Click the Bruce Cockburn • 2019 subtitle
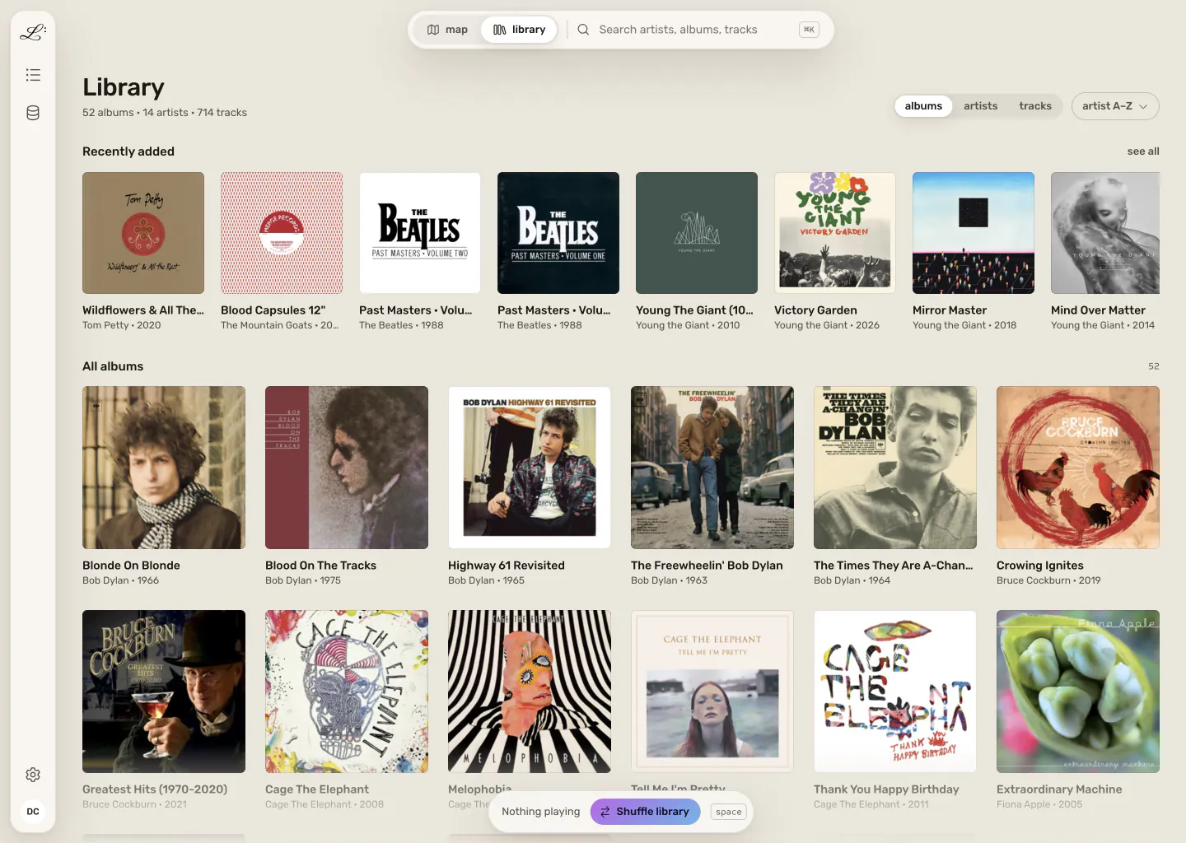1186x843 pixels. click(1048, 580)
